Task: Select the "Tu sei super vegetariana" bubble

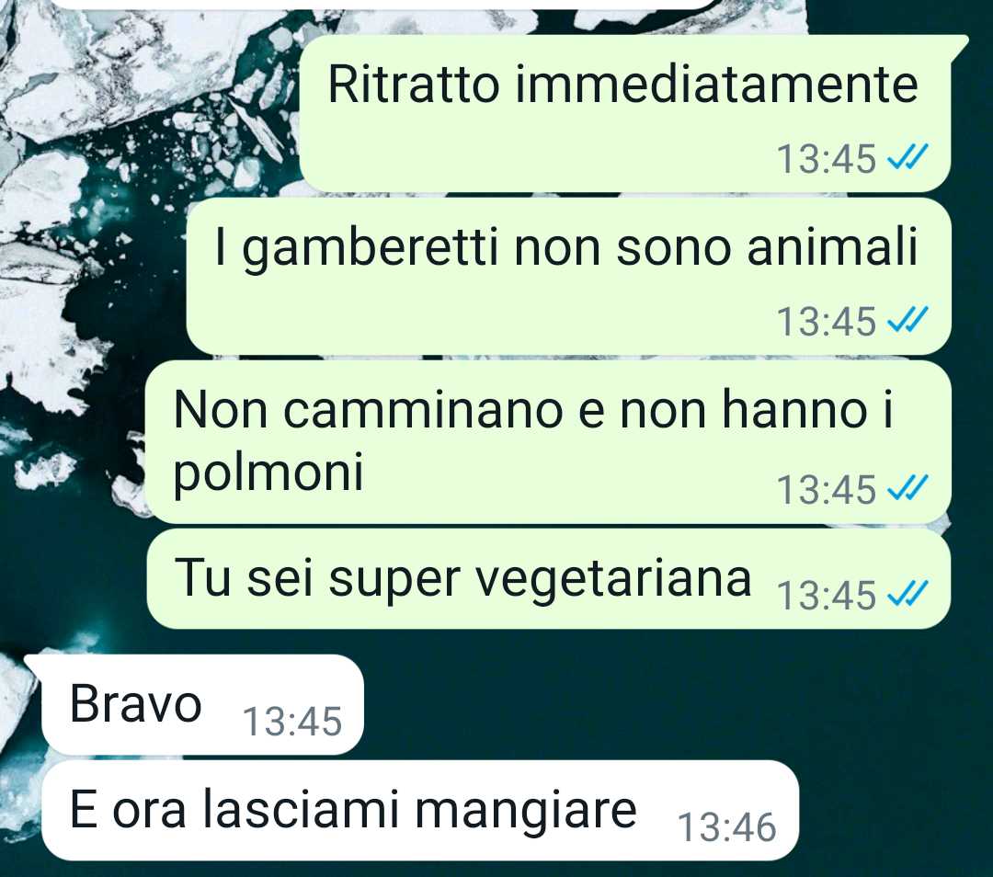Action: coord(548,579)
